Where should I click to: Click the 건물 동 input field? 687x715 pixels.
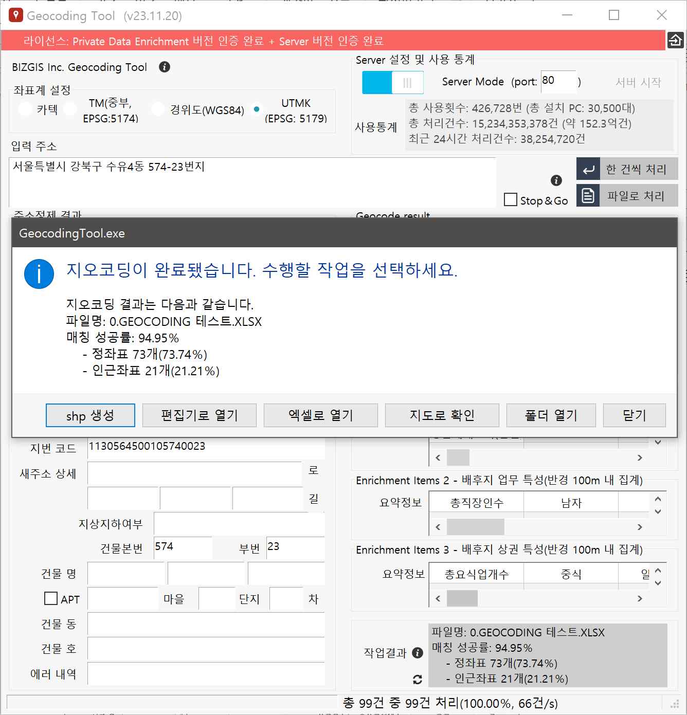point(206,624)
